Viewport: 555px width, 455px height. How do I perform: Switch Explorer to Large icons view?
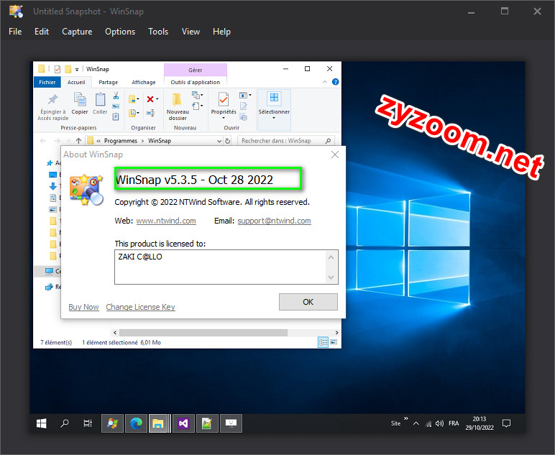click(x=334, y=342)
